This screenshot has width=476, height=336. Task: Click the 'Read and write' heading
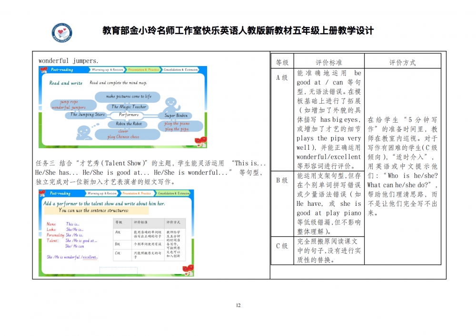pyautogui.click(x=66, y=83)
